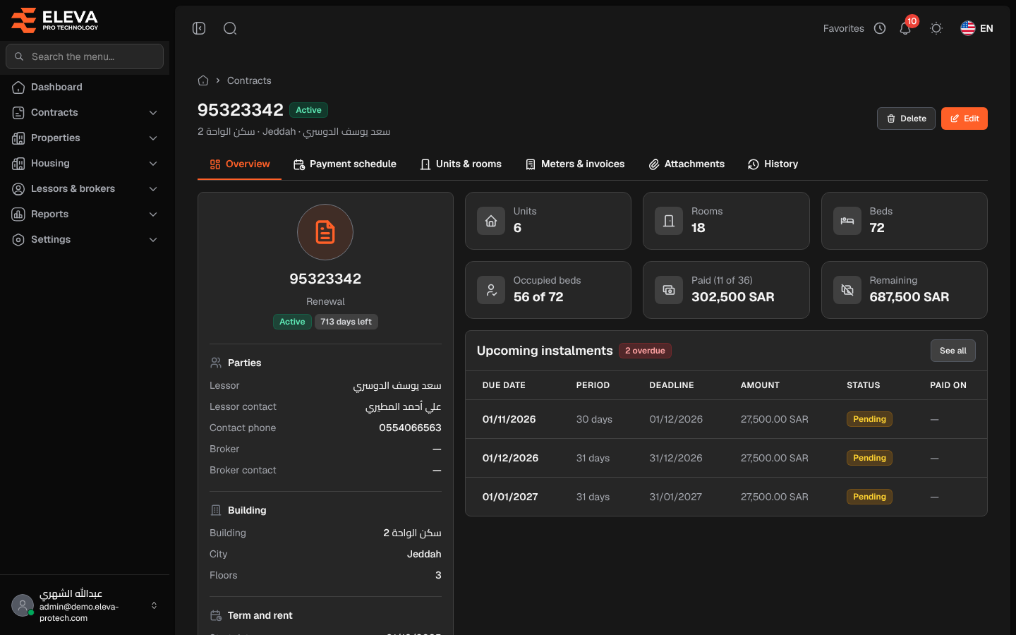Click the Occupied beds person icon
1016x635 pixels.
[x=491, y=290]
